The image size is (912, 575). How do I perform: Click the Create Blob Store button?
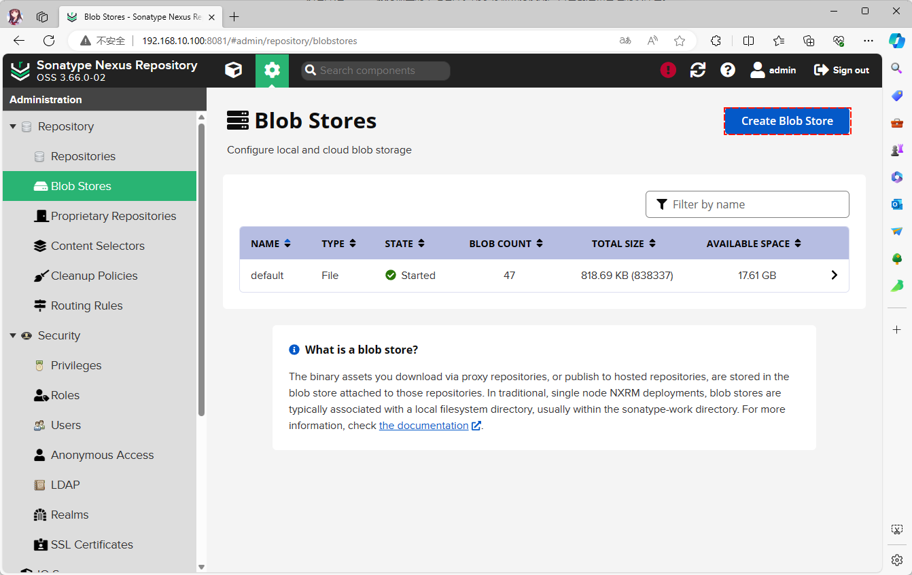(x=787, y=121)
